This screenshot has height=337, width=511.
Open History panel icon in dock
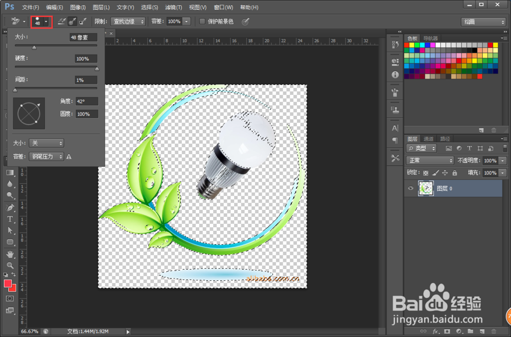pyautogui.click(x=395, y=44)
